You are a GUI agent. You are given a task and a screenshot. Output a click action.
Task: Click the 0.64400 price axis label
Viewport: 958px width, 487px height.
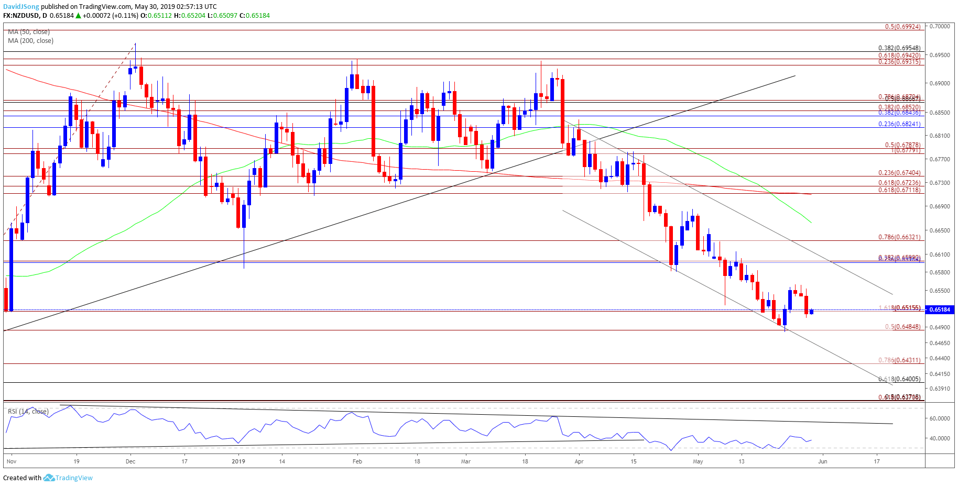tap(940, 358)
